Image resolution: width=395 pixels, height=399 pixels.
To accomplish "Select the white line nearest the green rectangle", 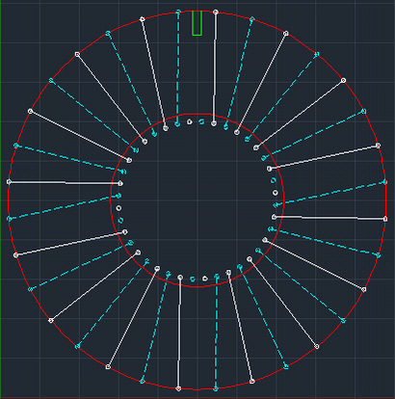I will click(x=215, y=67).
